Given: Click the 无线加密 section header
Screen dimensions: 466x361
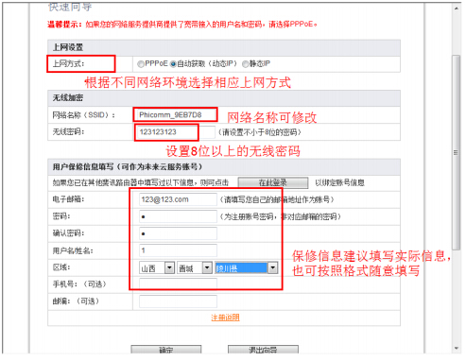Looking at the screenshot, I should click(x=224, y=98).
